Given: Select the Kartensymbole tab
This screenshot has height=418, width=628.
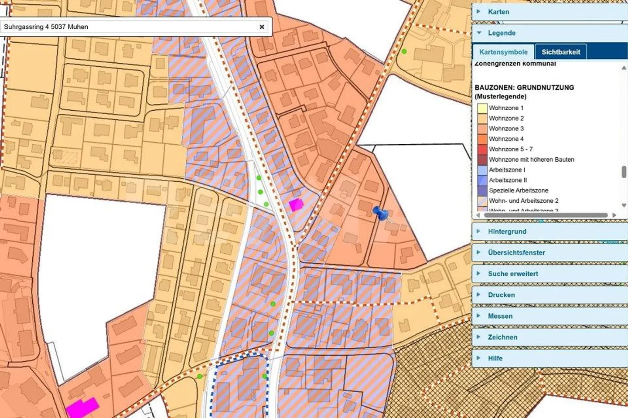Looking at the screenshot, I should click(503, 52).
